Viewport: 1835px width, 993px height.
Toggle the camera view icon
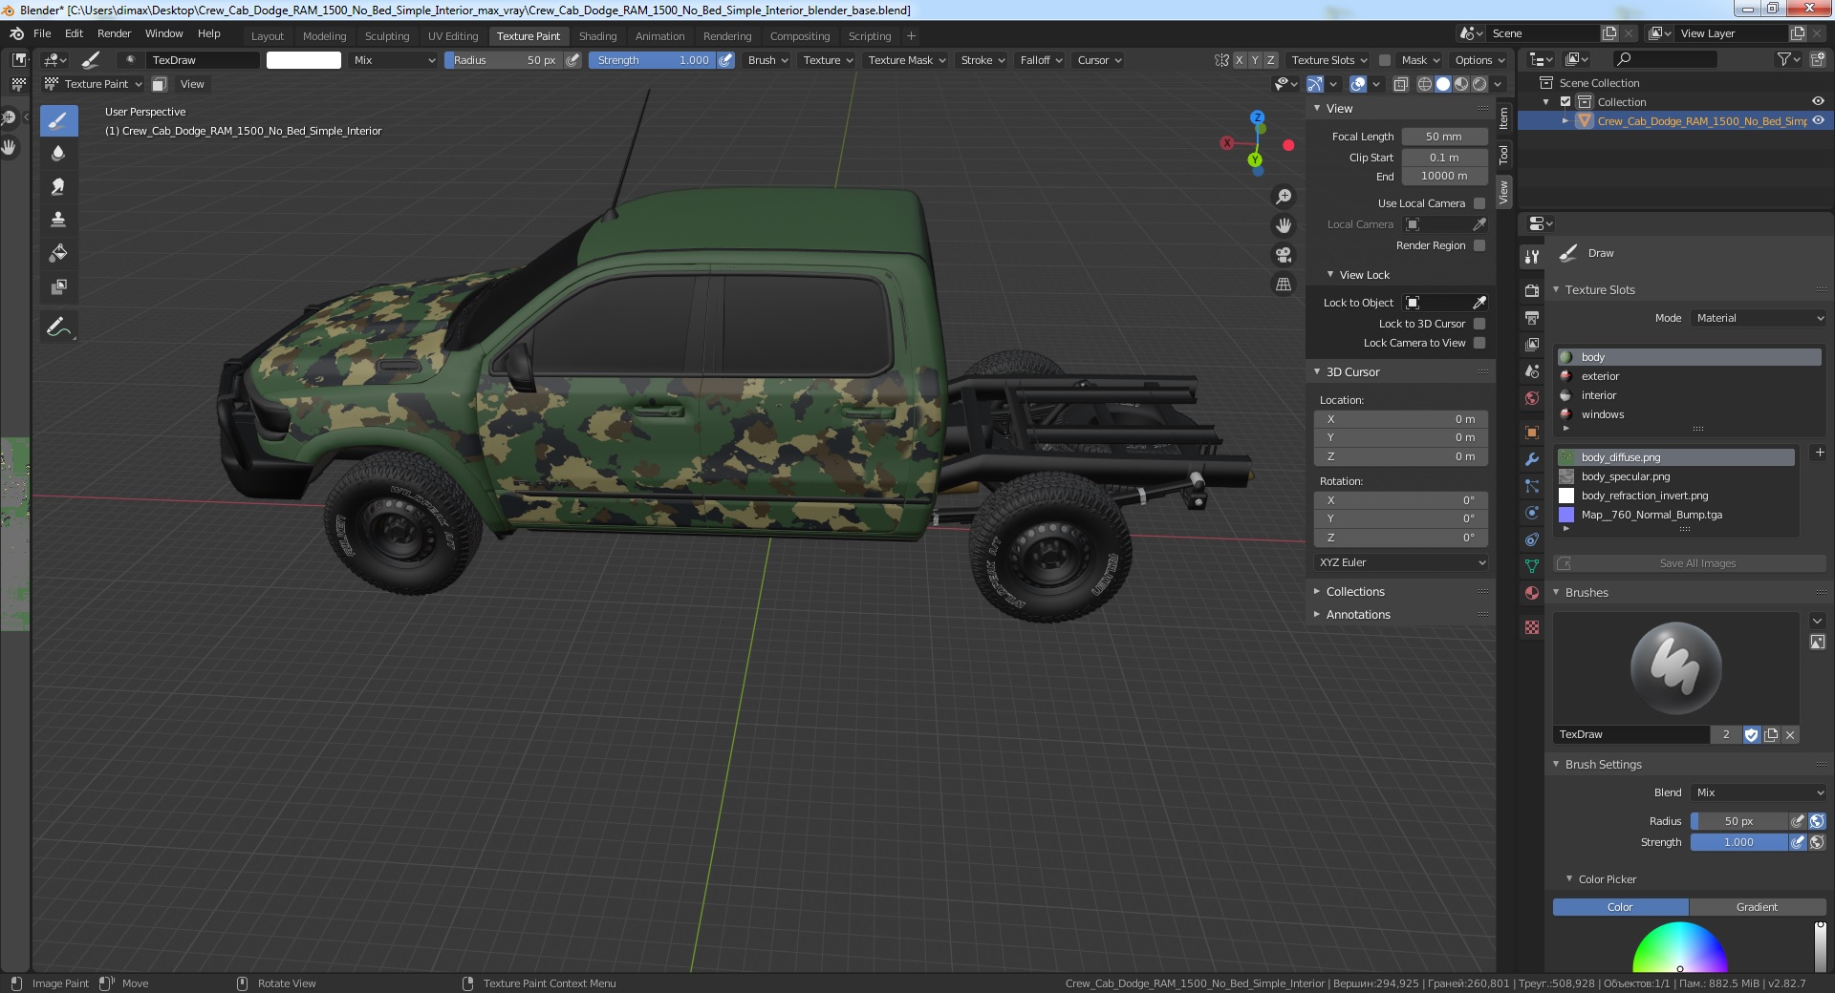pos(1284,256)
